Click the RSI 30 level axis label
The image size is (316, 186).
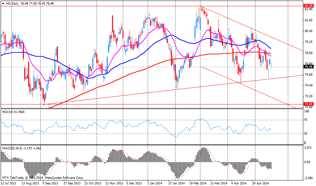307,134
